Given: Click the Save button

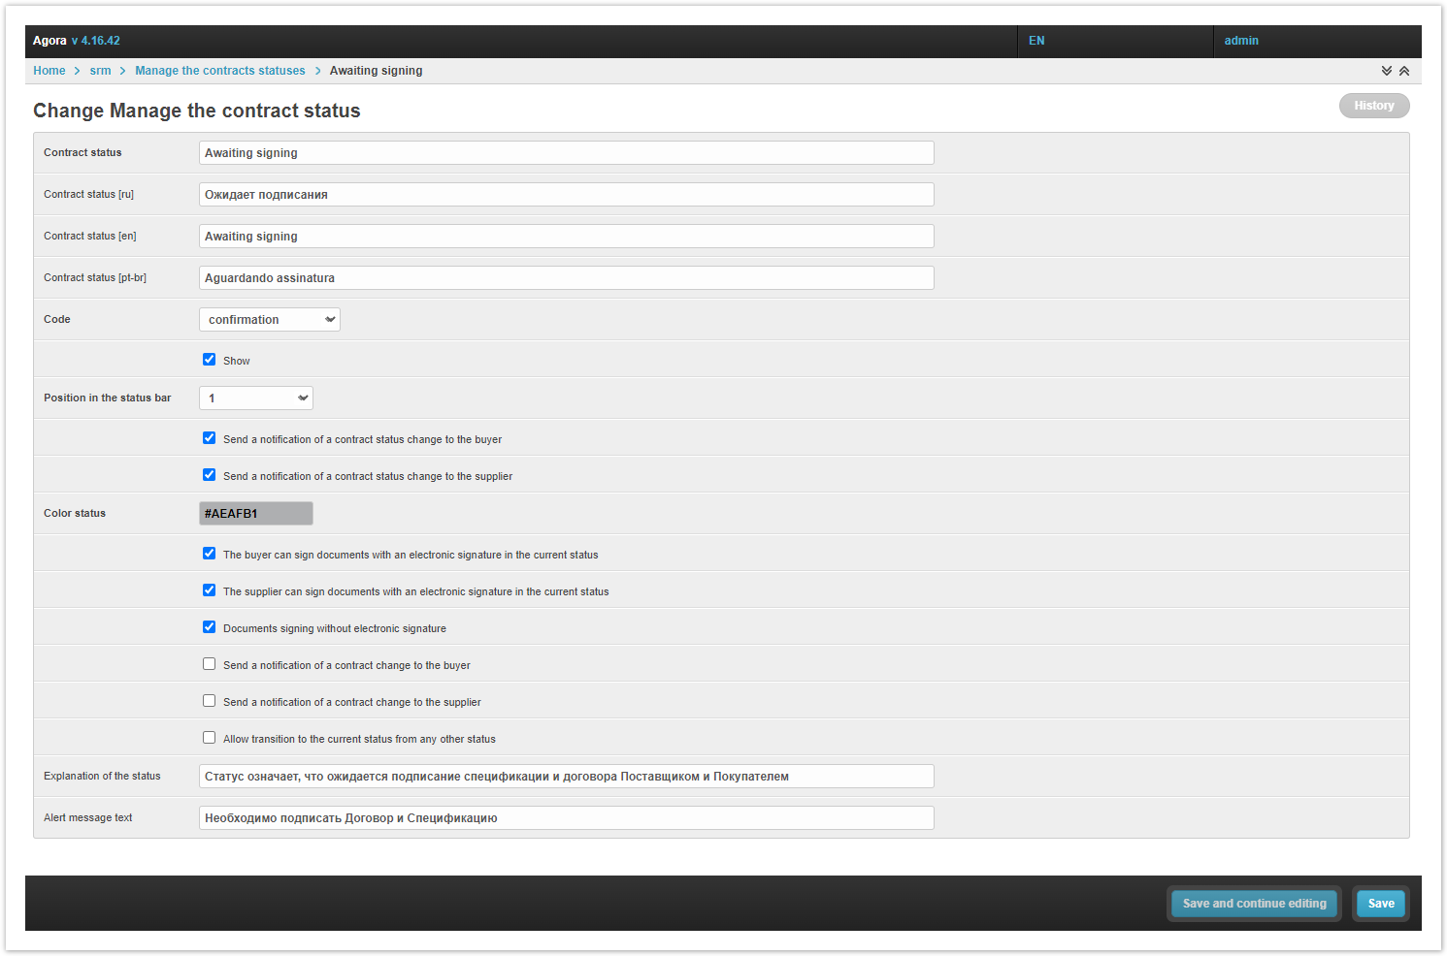Looking at the screenshot, I should tap(1380, 904).
